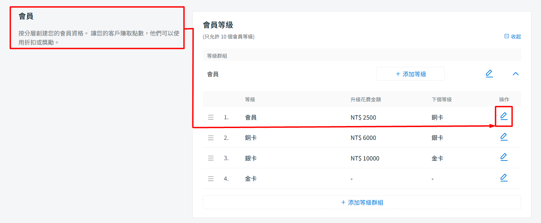Click the reorder handle beside 銅卡
This screenshot has width=541, height=223.
[211, 138]
